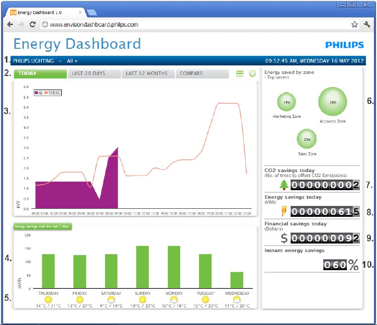Bookmark this page with the star icon

tap(354, 24)
